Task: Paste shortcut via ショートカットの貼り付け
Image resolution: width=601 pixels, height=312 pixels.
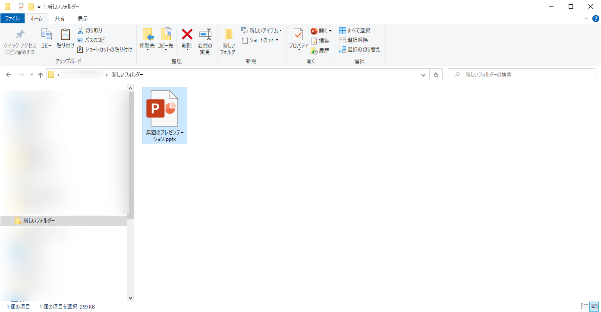Action: tap(105, 50)
